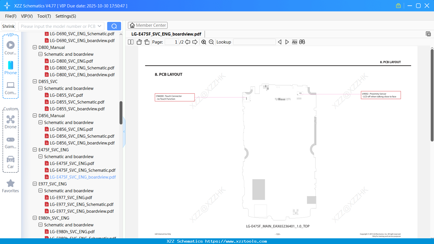Rotate the page counterclockwise

(139, 42)
